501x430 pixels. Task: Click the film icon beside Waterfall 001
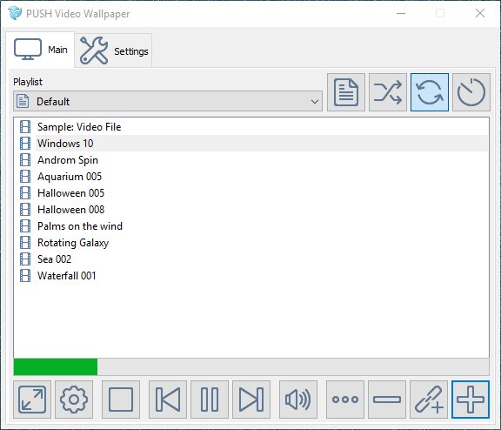[x=25, y=276]
